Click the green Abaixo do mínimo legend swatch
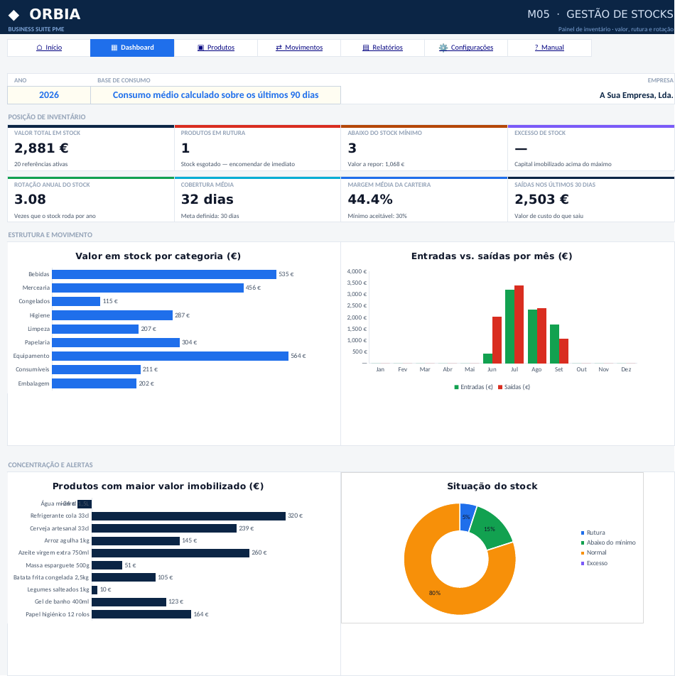 point(583,543)
